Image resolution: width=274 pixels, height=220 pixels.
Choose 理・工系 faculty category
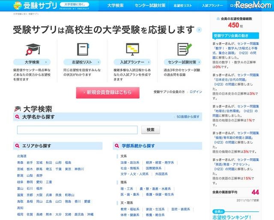(127, 189)
